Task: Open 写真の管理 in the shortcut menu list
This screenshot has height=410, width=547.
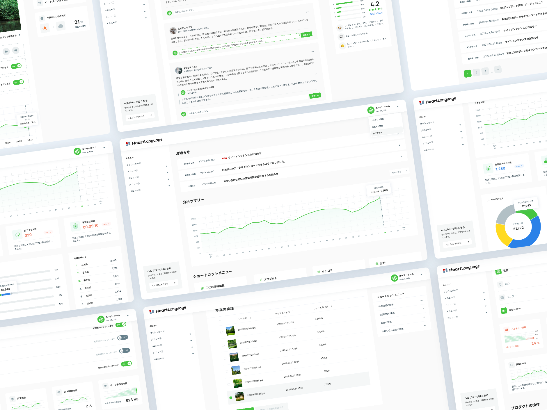Action: point(386,322)
